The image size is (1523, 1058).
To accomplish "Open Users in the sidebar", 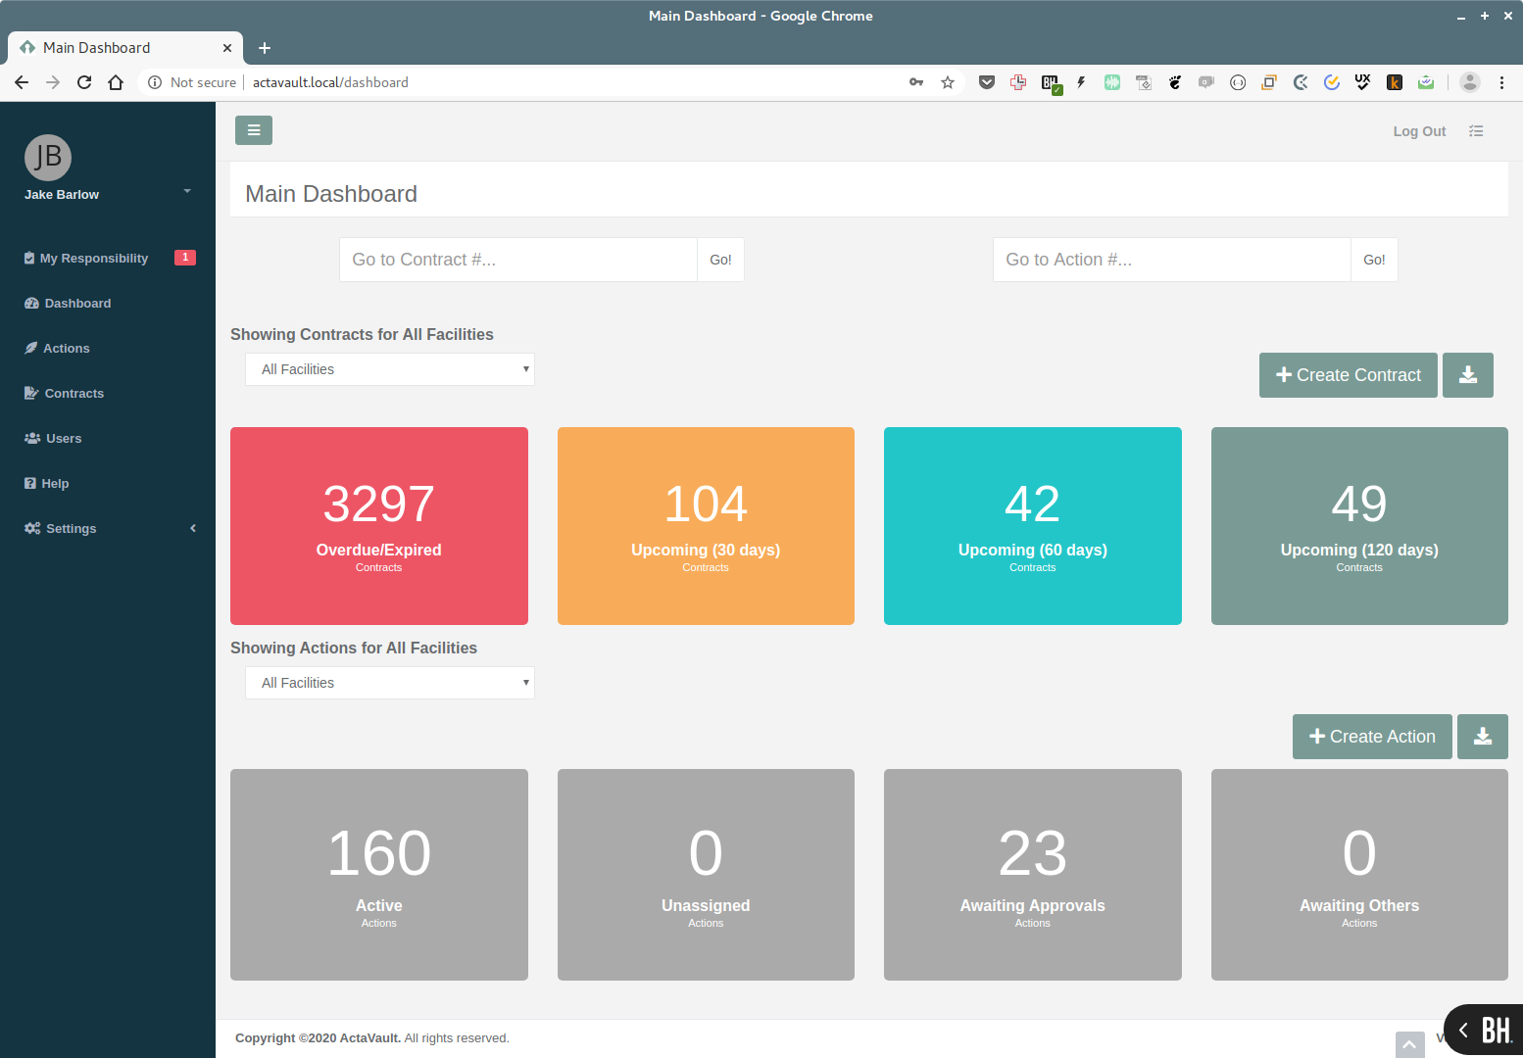I will tap(53, 439).
